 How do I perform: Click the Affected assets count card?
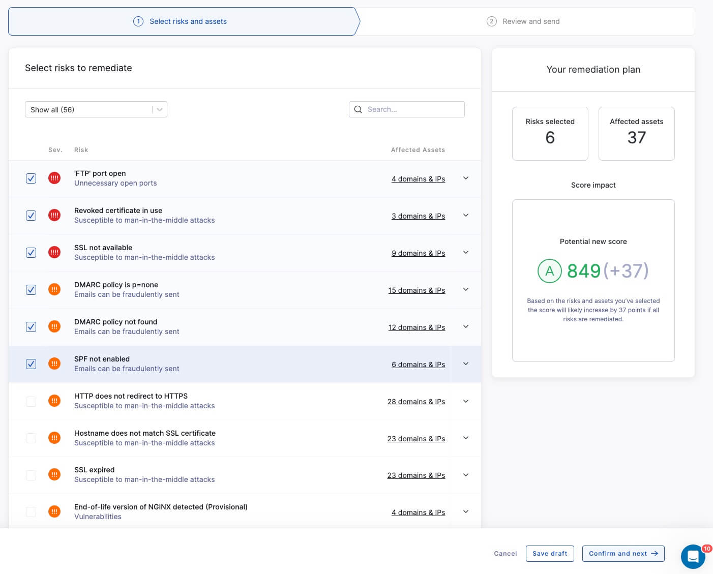pos(637,134)
